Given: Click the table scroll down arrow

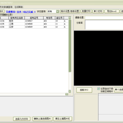Looking at the screenshot, I should tap(70, 91).
